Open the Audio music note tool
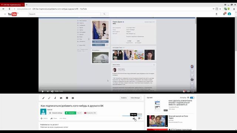The image size is (237, 133). tap(55, 98)
